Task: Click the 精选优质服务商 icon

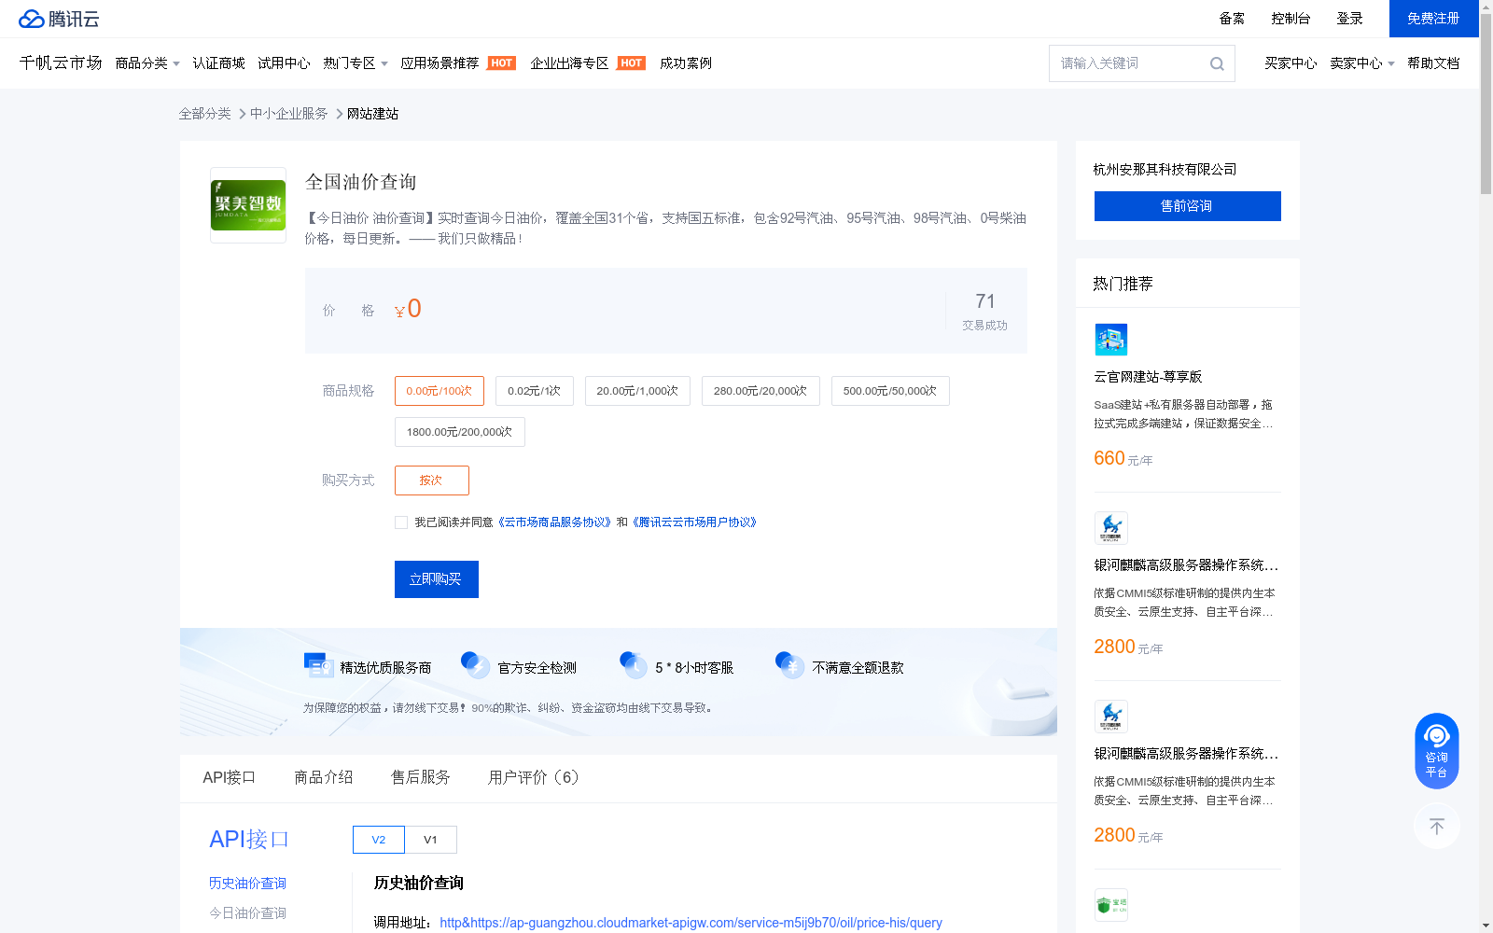Action: click(319, 665)
